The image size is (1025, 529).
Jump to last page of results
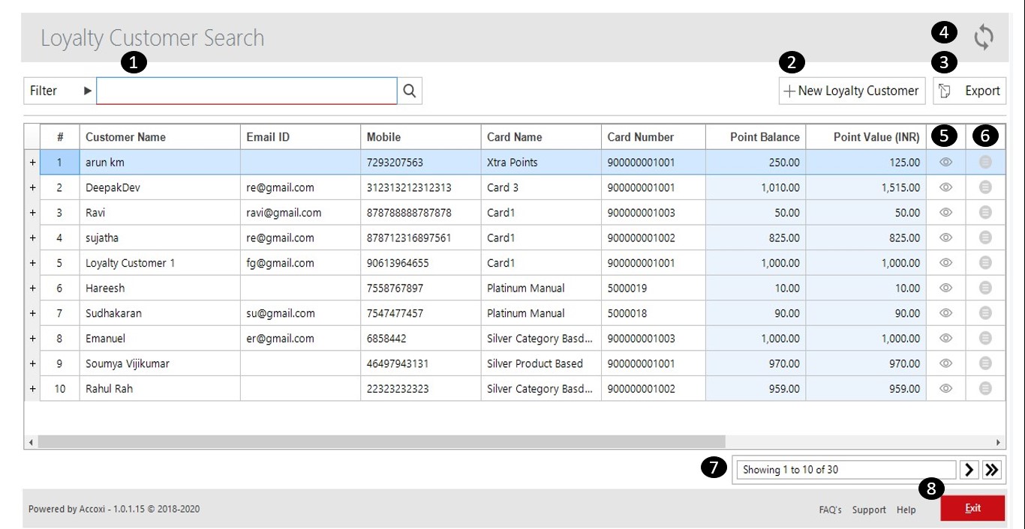tap(992, 470)
